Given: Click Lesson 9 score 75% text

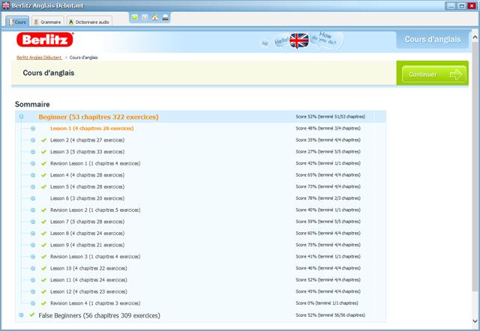Looking at the screenshot, I should click(328, 245).
